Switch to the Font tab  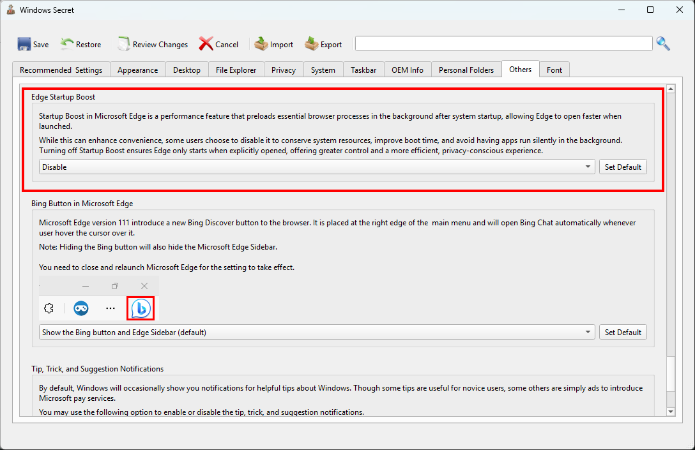[554, 70]
